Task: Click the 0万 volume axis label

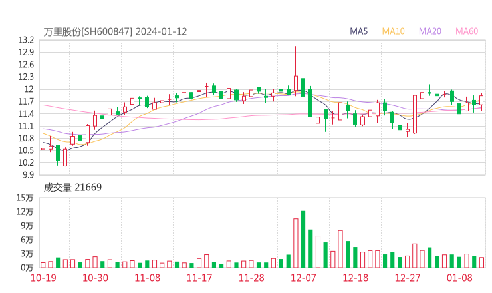Action: click(x=27, y=268)
